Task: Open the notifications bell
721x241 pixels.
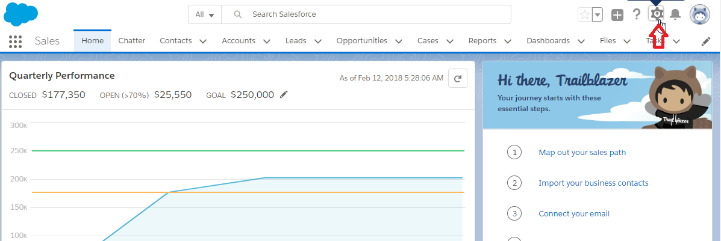Action: coord(675,15)
